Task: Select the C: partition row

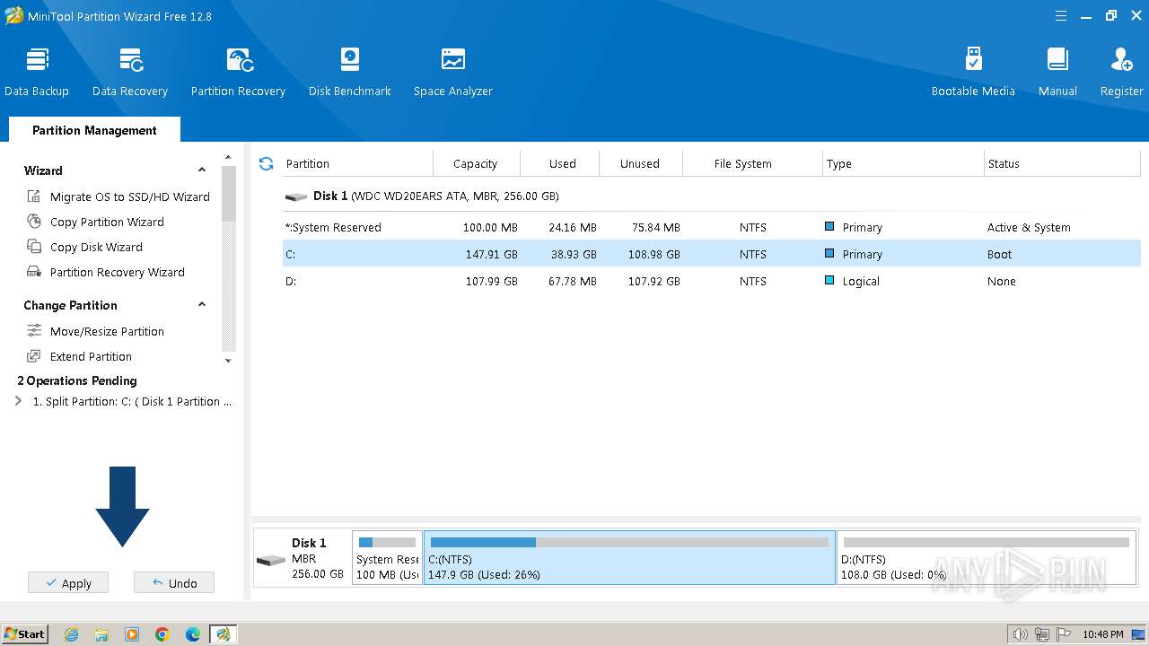Action: click(x=711, y=254)
